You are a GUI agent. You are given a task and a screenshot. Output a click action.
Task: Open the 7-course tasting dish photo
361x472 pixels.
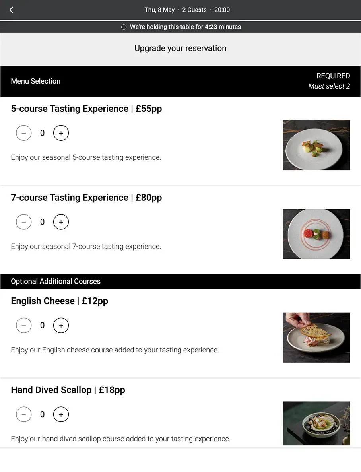tap(316, 234)
